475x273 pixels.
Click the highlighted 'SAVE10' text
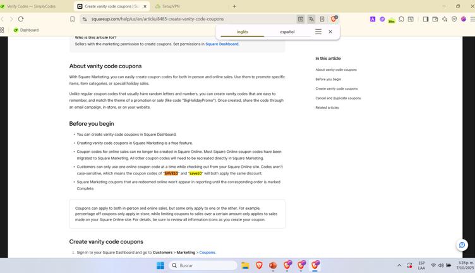[x=171, y=173]
